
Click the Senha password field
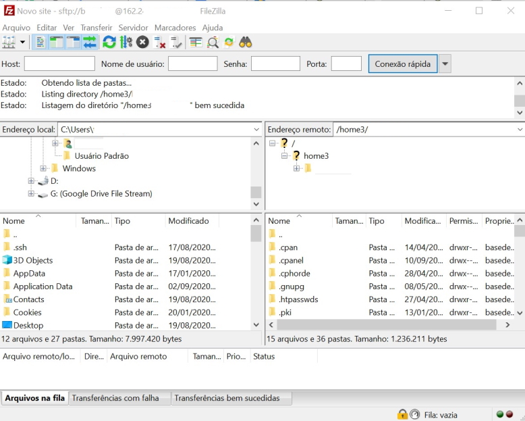click(x=275, y=64)
